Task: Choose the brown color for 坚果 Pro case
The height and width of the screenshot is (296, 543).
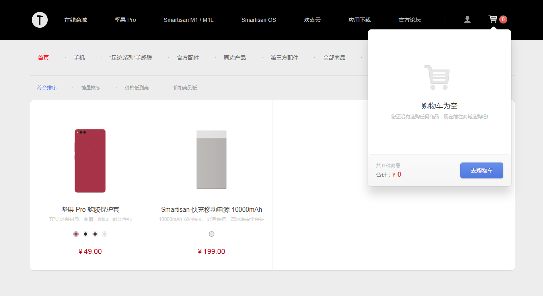Action: pos(95,234)
